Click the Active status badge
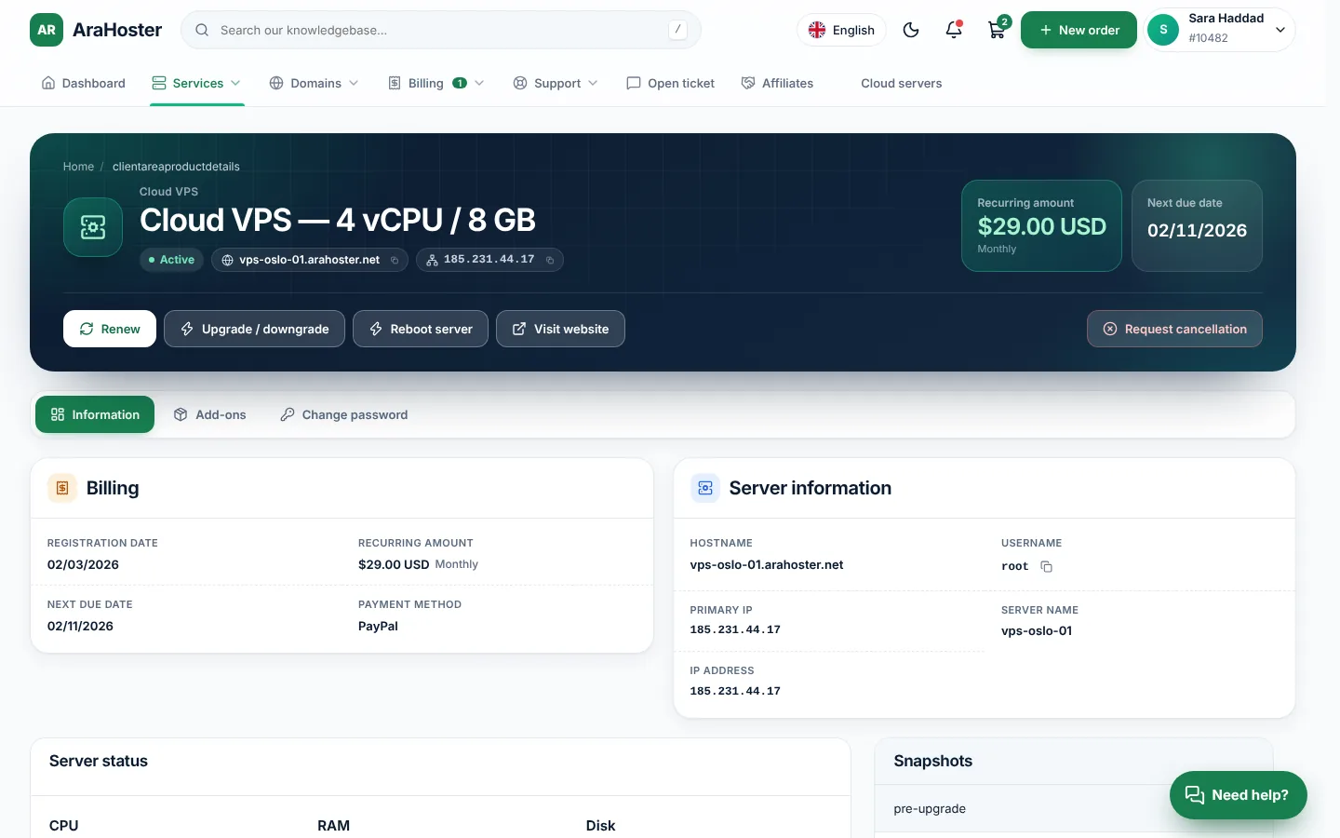The width and height of the screenshot is (1340, 838). click(171, 260)
